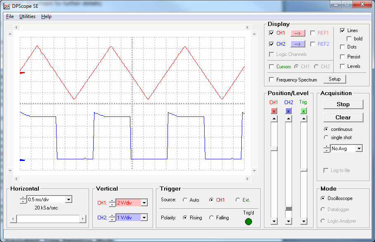Click the red x to reset CH1 position

pyautogui.click(x=274, y=111)
